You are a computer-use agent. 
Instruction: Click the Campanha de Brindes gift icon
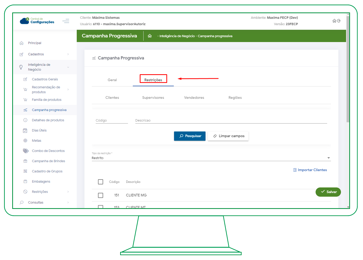pos(25,161)
